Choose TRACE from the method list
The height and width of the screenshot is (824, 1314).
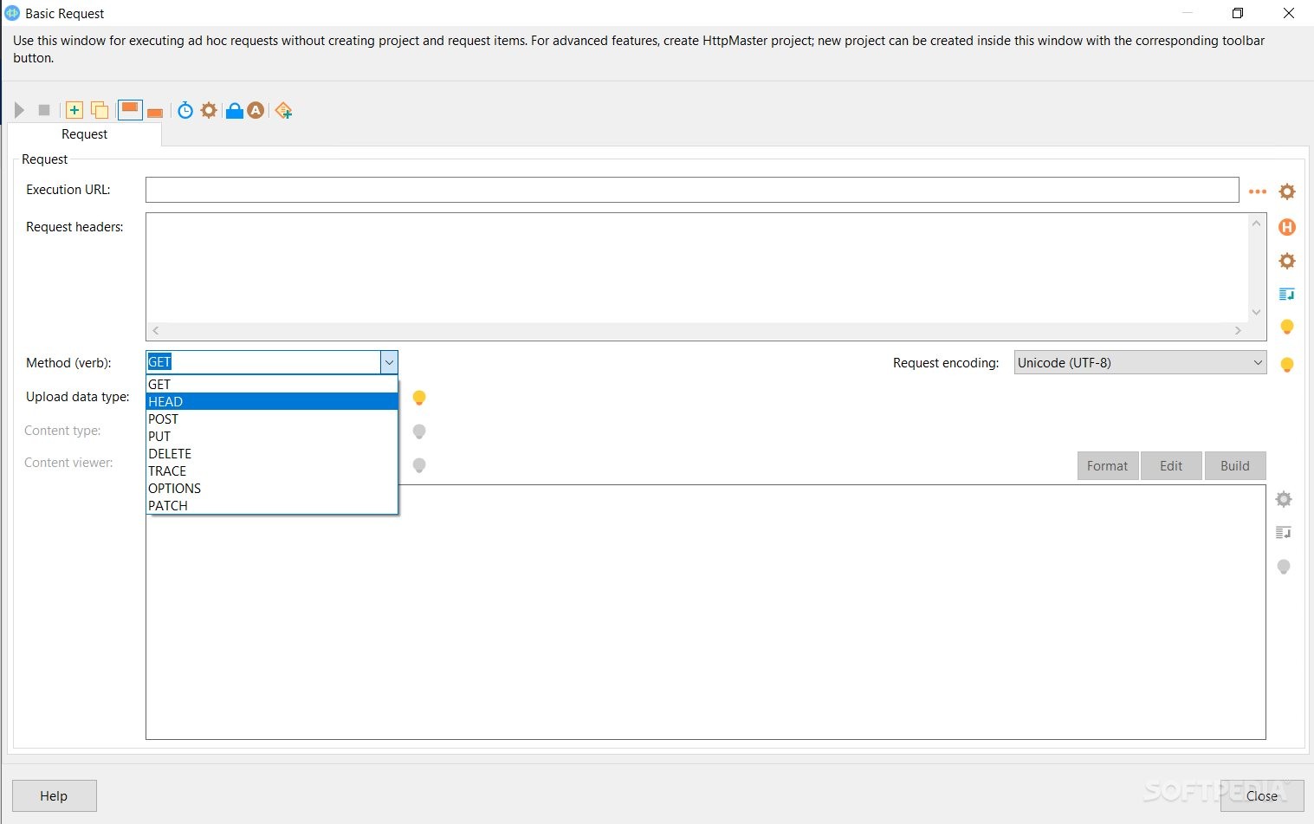point(272,471)
